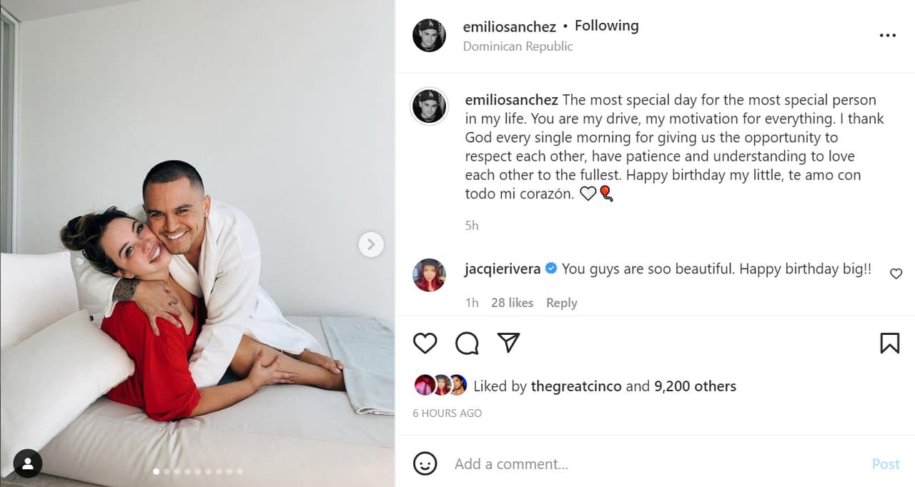Viewport: 915px width, 487px height.
Task: Share the post with the paper plane icon
Action: click(x=508, y=343)
